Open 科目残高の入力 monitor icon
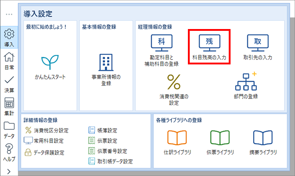295x176 pixels. 209,43
